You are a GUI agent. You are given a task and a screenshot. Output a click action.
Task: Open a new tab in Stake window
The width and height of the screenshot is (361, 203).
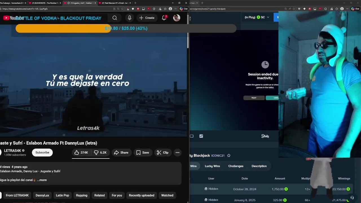pyautogui.click(x=202, y=3)
